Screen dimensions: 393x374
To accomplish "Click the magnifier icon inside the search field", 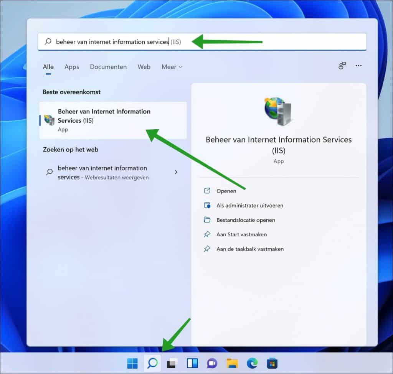I will tap(47, 42).
